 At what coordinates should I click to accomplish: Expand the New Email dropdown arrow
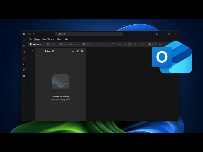43,44
